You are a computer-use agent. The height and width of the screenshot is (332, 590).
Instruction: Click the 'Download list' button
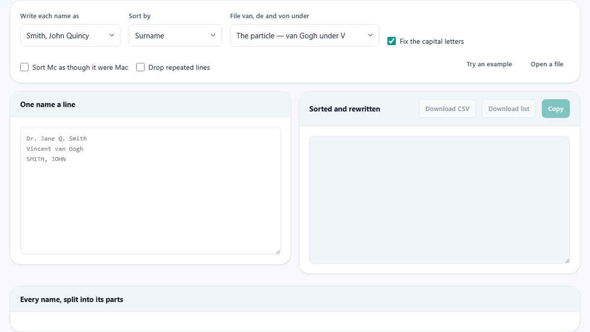click(509, 109)
